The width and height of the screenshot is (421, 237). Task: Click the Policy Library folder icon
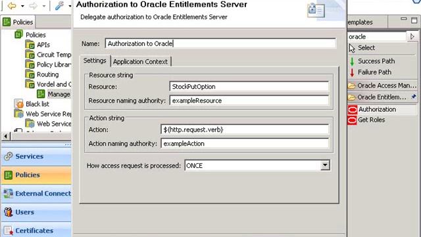pyautogui.click(x=30, y=65)
